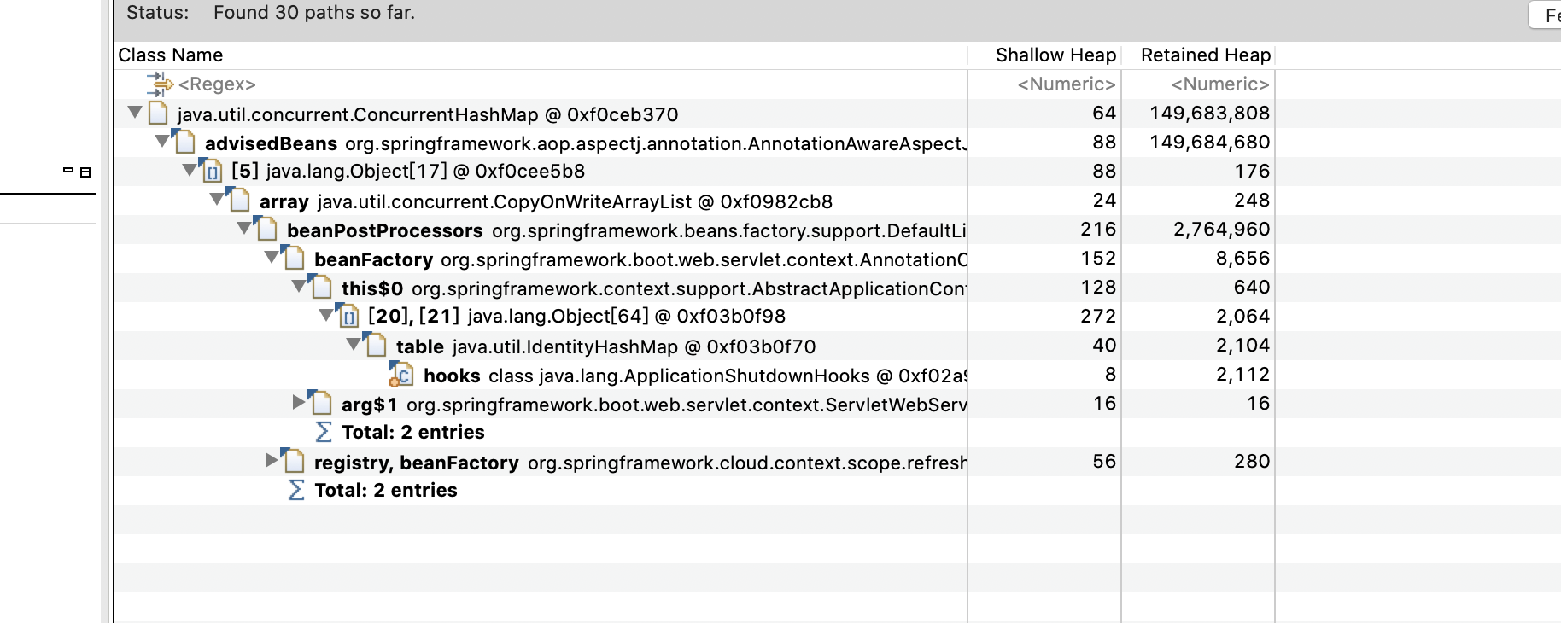This screenshot has height=623, width=1561.
Task: Collapse the advisedBeans tree node
Action: click(161, 141)
